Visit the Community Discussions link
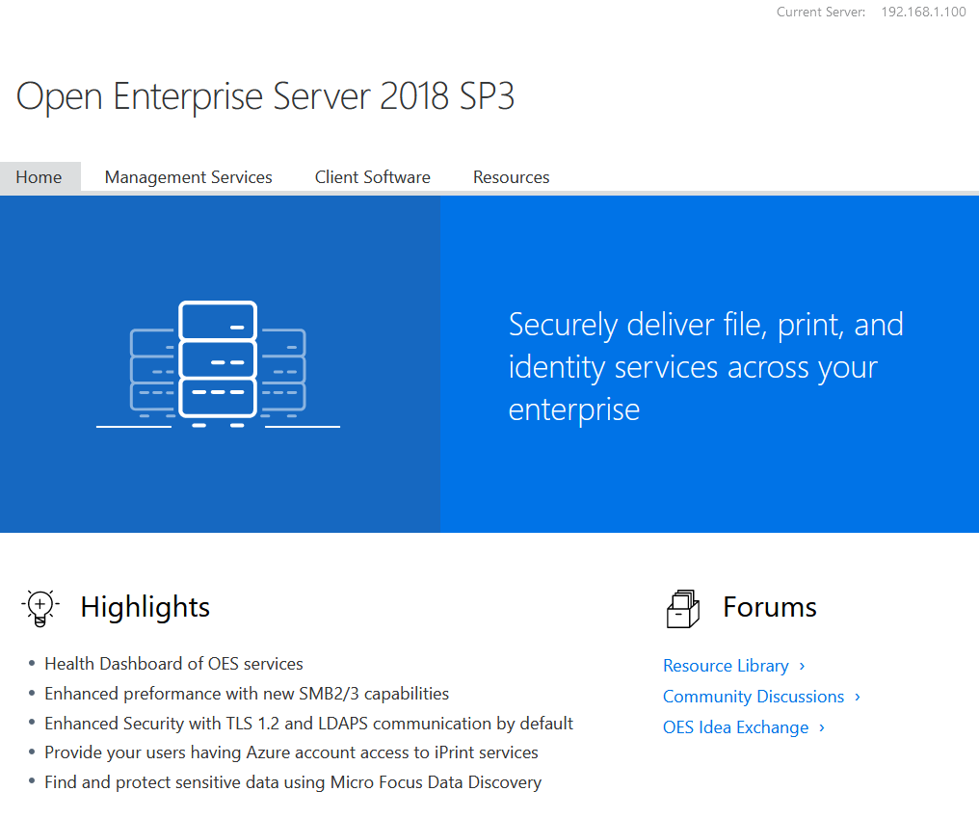The height and width of the screenshot is (818, 979). 753,697
